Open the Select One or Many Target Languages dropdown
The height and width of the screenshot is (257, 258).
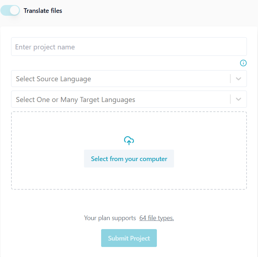coord(121,99)
